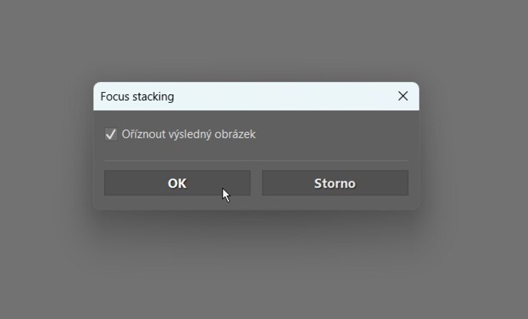Screen dimensions: 528x319
Task: Toggle the crop resulting image checkmark
Action: [111, 134]
